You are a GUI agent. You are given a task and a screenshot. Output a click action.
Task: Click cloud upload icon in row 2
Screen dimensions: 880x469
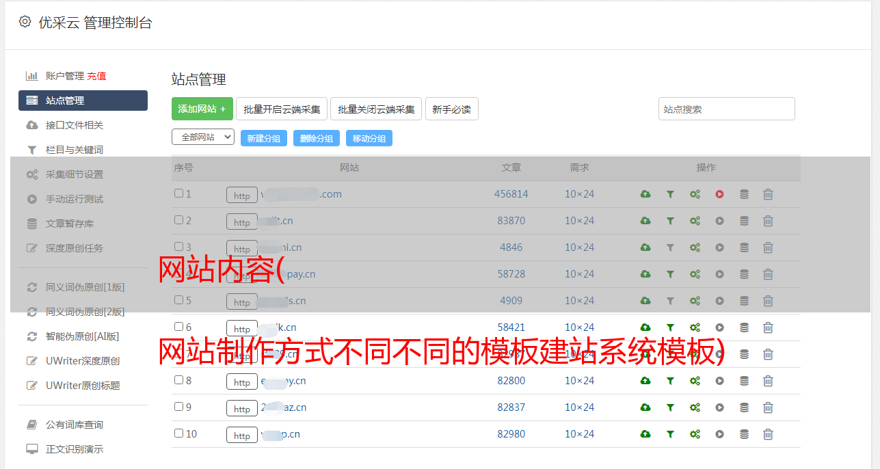[x=645, y=221]
